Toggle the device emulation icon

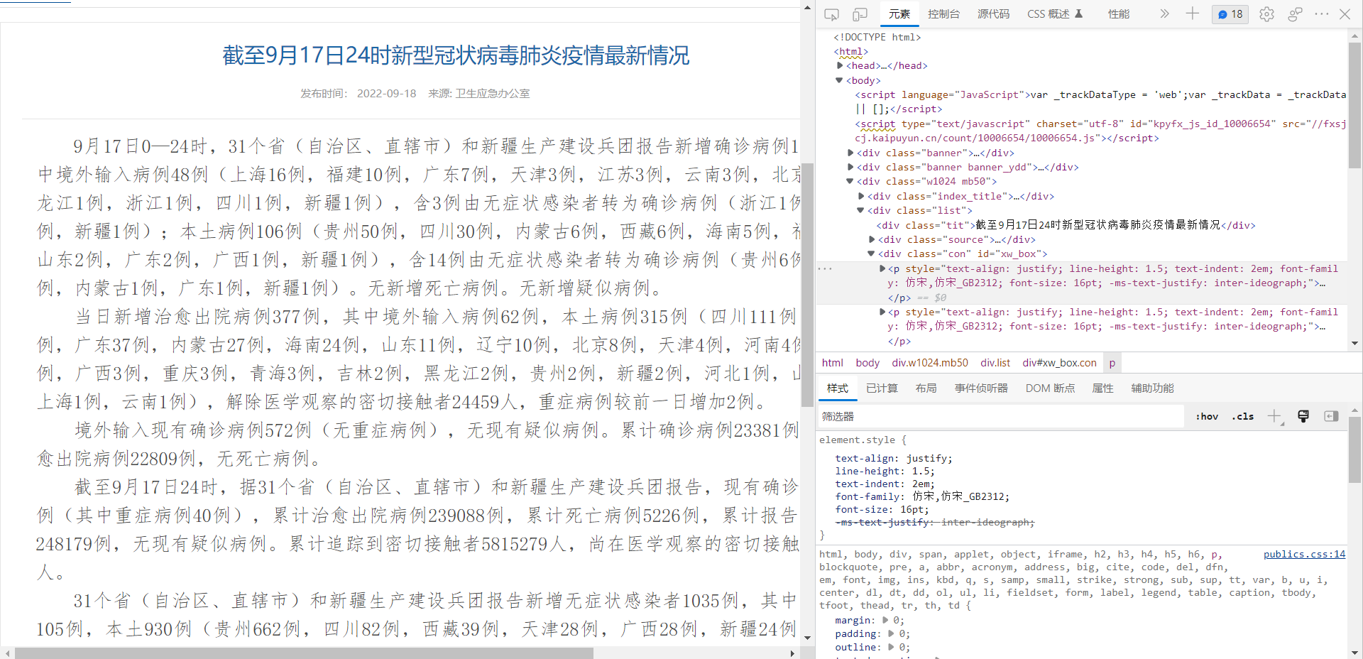point(860,14)
